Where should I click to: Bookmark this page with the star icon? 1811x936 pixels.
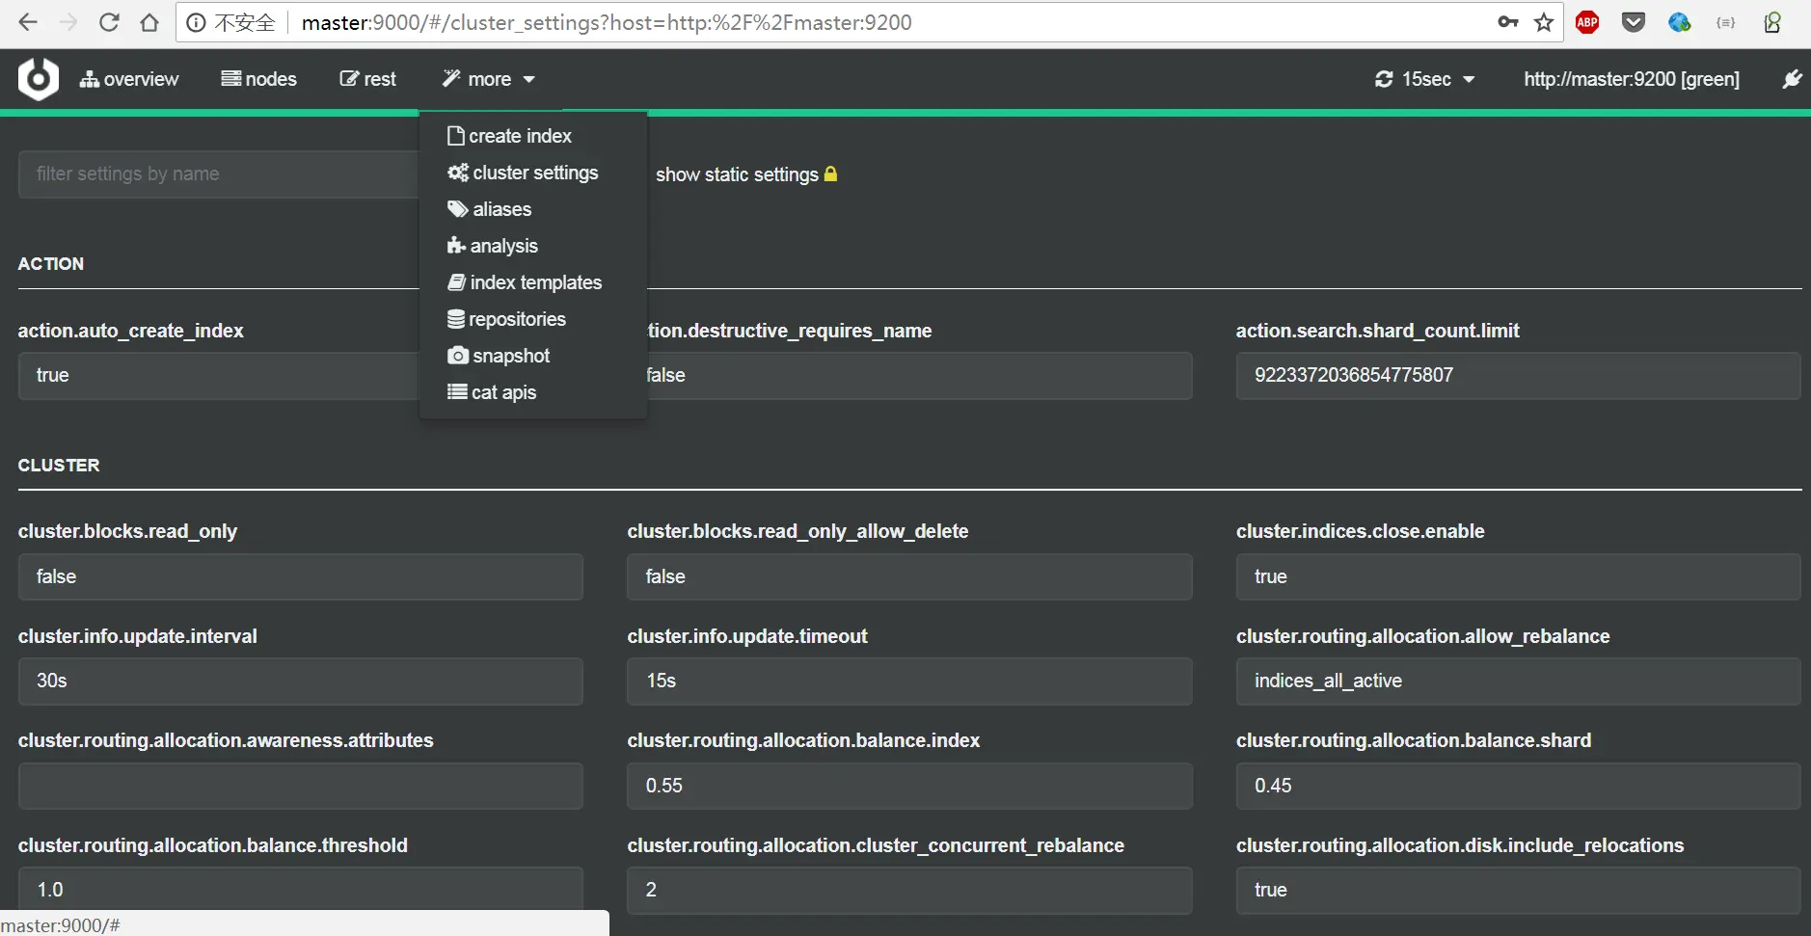tap(1544, 22)
